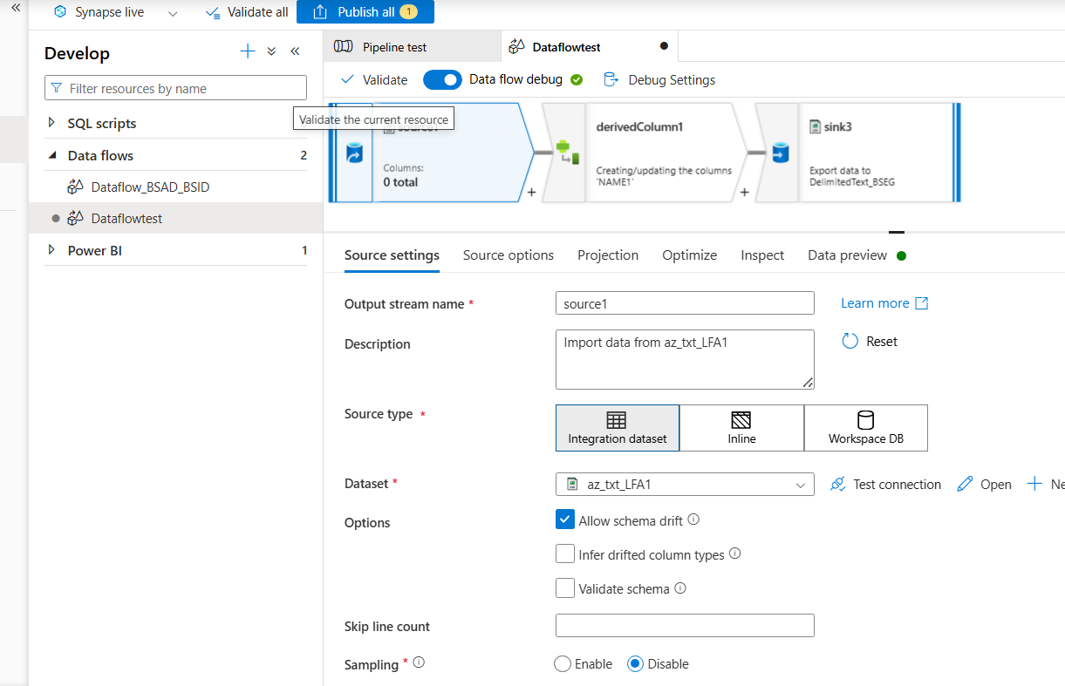The height and width of the screenshot is (686, 1065).
Task: Open Debug Settings
Action: pos(659,79)
